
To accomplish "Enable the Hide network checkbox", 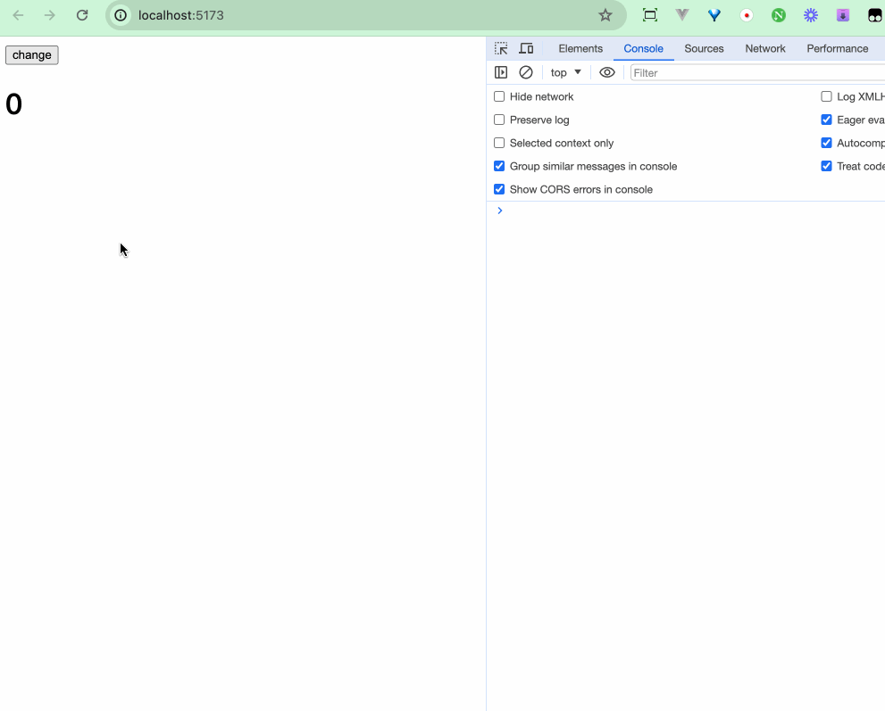I will (x=499, y=96).
